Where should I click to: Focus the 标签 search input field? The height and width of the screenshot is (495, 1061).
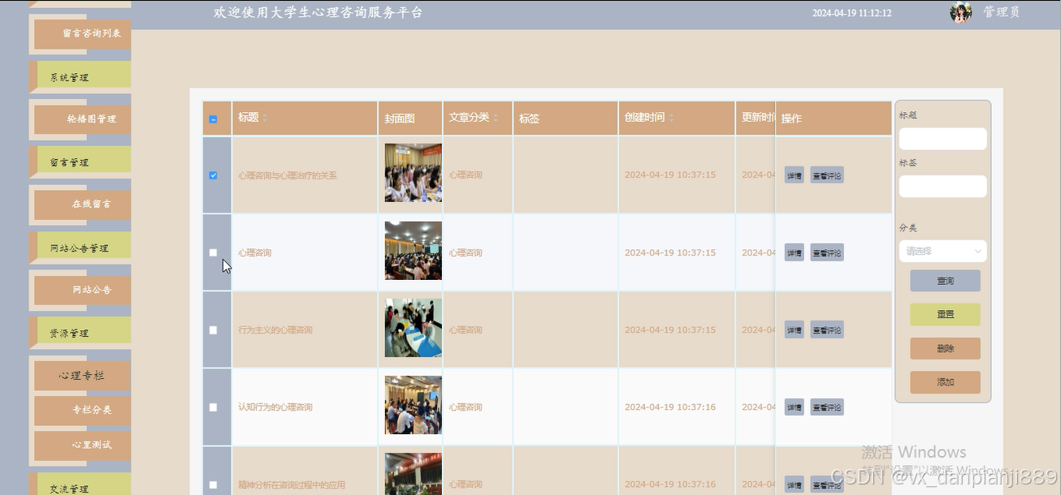pyautogui.click(x=942, y=187)
